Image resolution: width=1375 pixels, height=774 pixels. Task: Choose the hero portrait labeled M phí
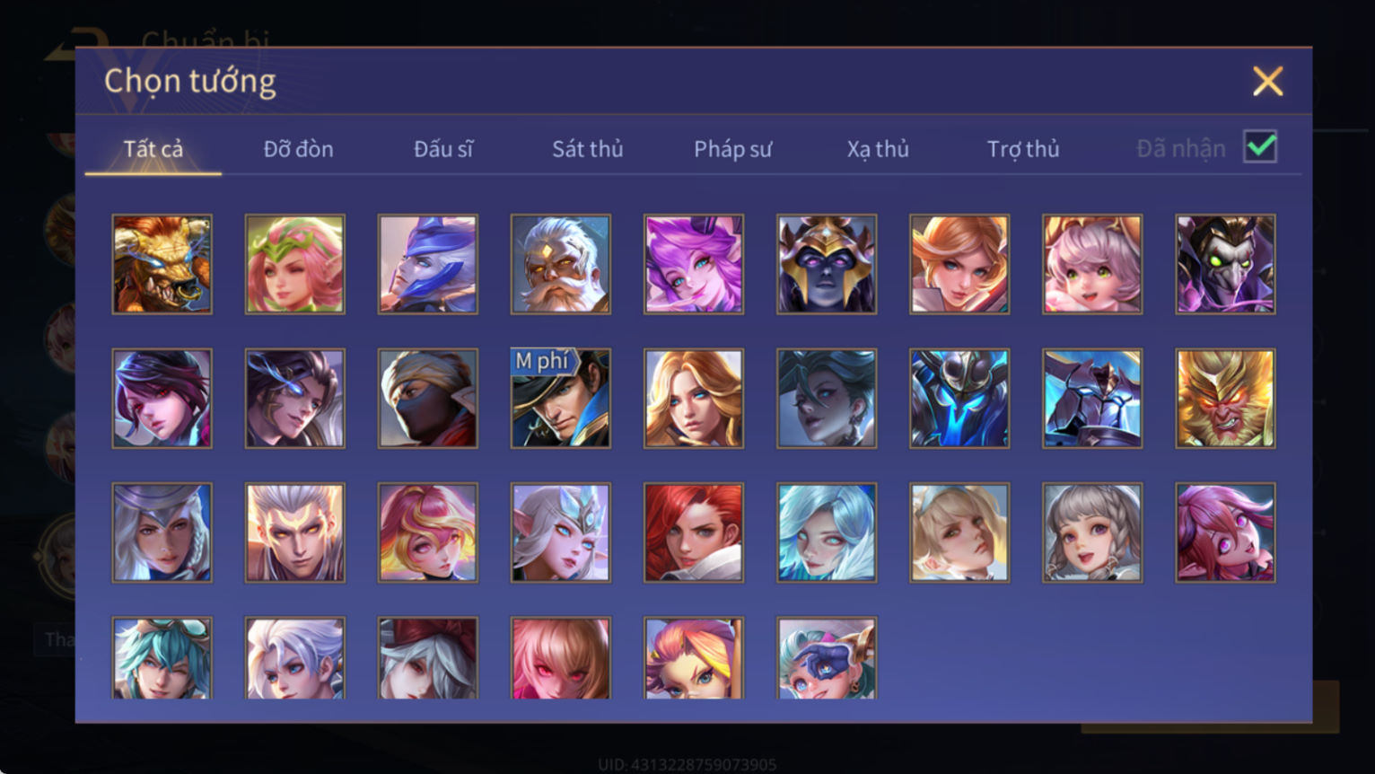(561, 398)
